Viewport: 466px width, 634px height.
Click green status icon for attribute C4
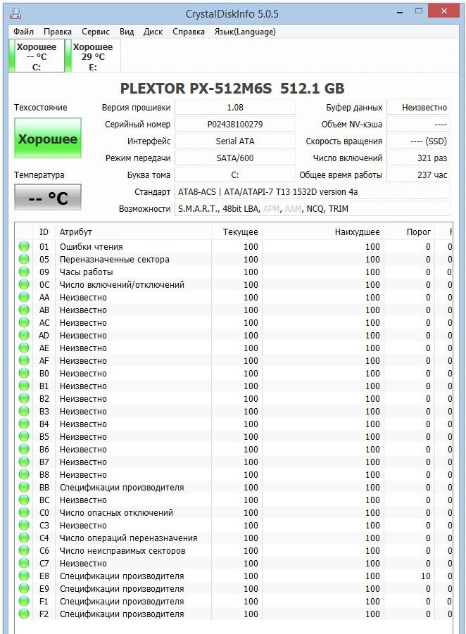tap(24, 538)
